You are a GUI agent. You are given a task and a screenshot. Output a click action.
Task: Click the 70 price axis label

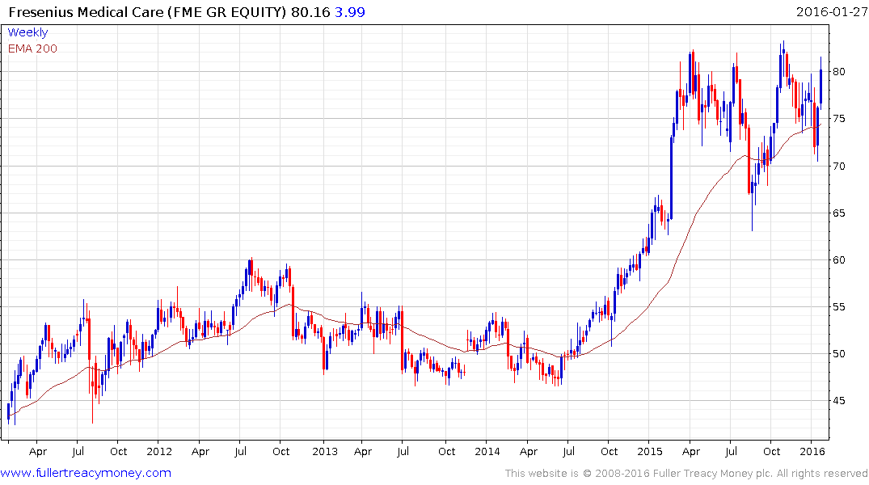(839, 166)
